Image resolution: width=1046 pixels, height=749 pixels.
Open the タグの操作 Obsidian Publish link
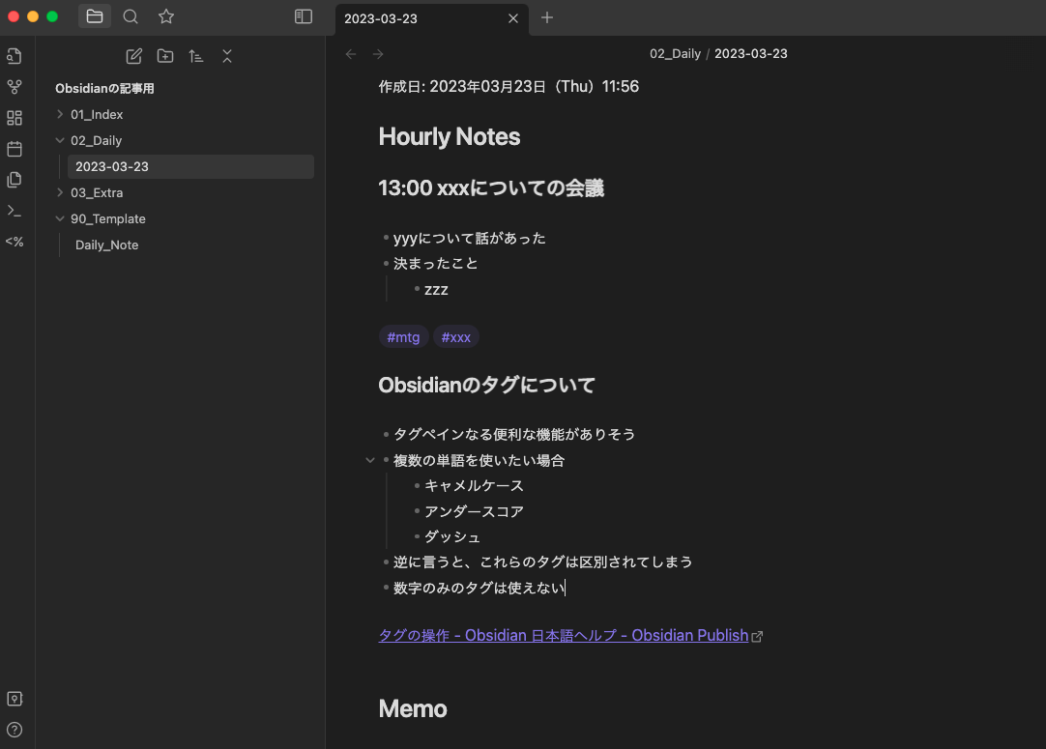[x=564, y=636]
